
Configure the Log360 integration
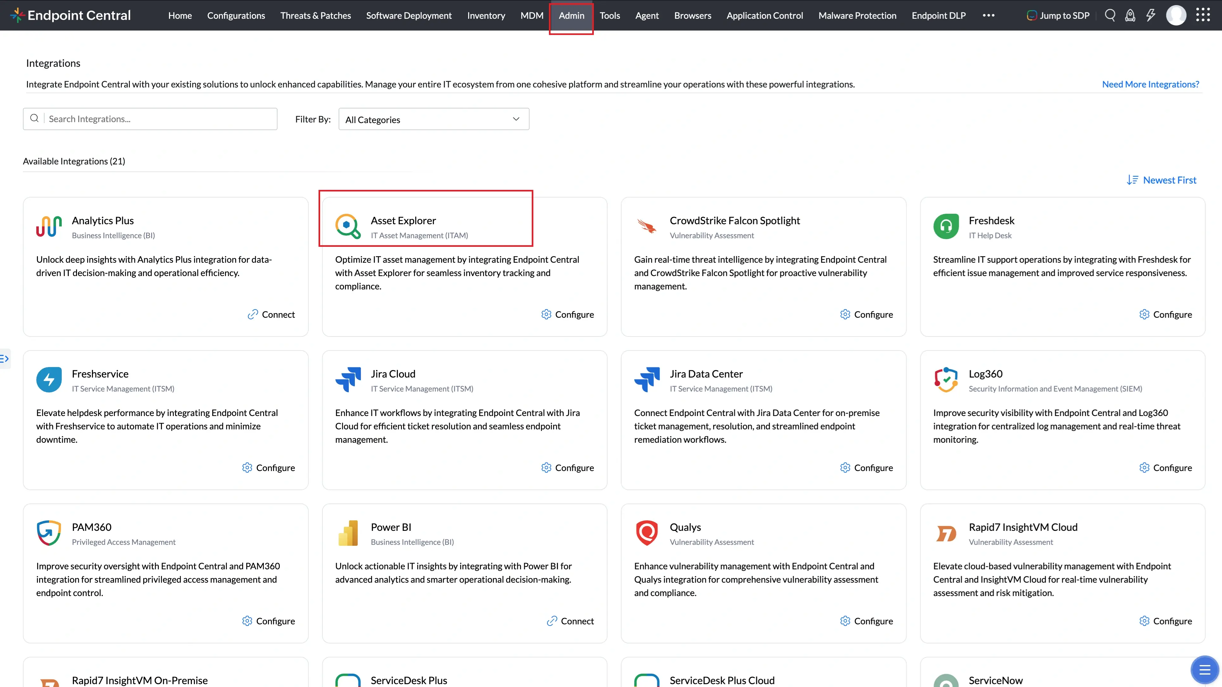[x=1166, y=468]
